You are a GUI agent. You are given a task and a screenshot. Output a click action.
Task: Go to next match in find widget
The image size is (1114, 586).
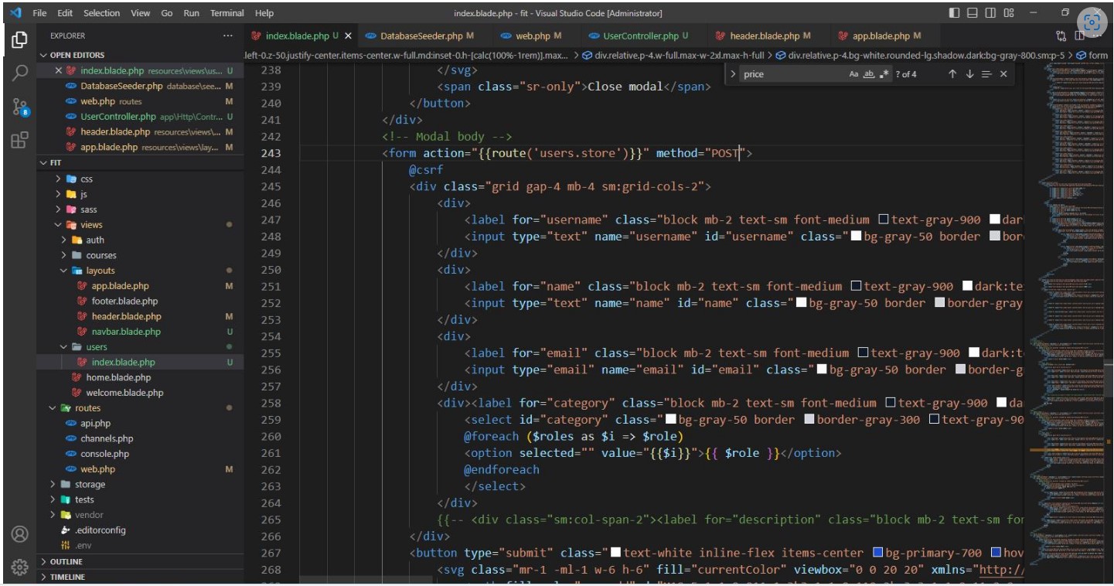click(969, 74)
